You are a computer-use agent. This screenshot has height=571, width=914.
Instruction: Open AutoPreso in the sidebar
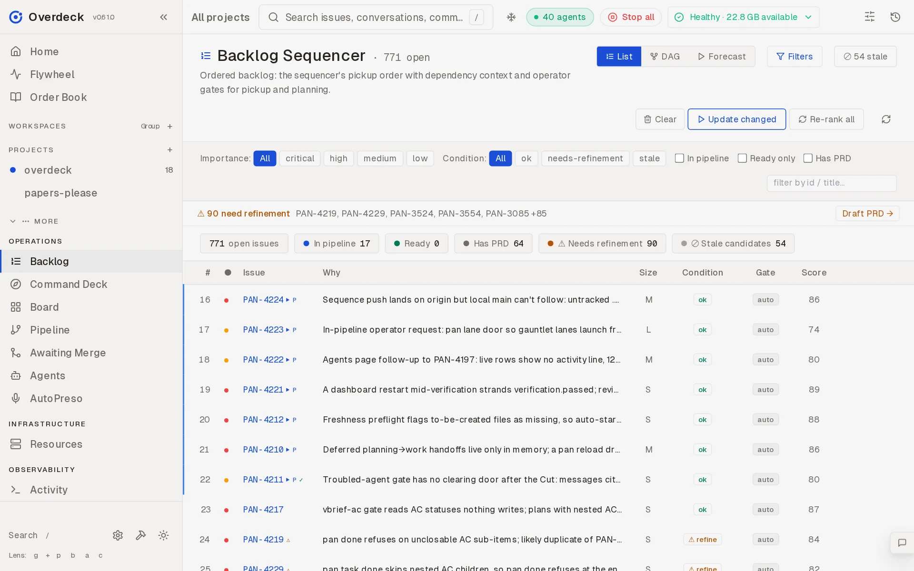[x=91, y=398]
